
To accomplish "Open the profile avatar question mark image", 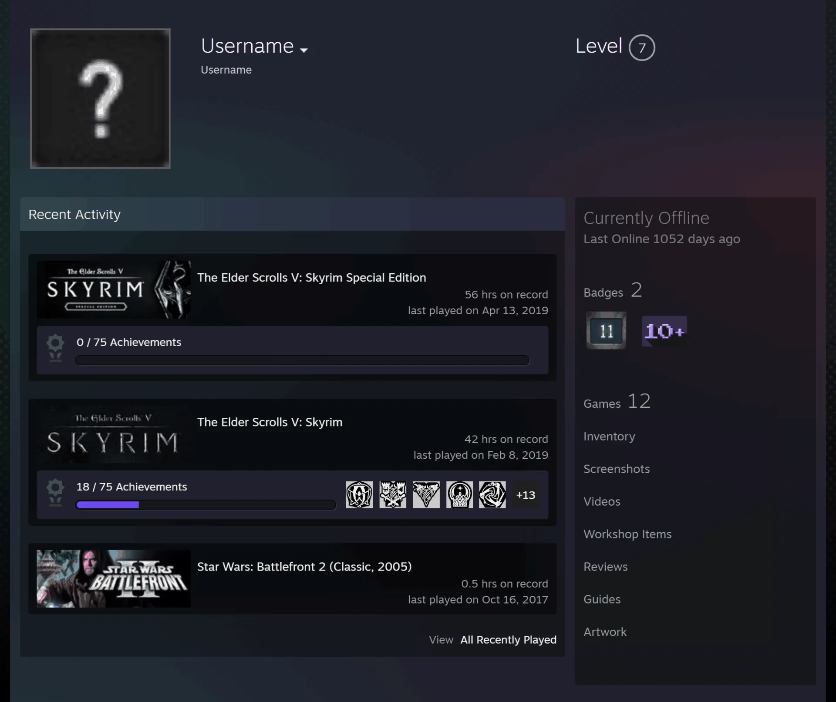I will pos(100,98).
